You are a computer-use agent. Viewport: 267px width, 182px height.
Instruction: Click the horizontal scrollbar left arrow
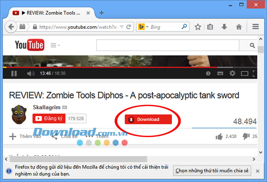click(x=6, y=159)
